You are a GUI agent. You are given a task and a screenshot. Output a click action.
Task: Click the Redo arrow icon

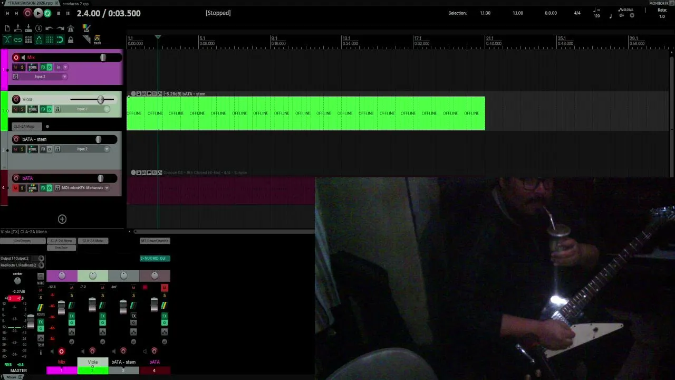pos(60,28)
